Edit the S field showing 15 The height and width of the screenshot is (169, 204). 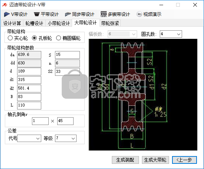coord(67,55)
